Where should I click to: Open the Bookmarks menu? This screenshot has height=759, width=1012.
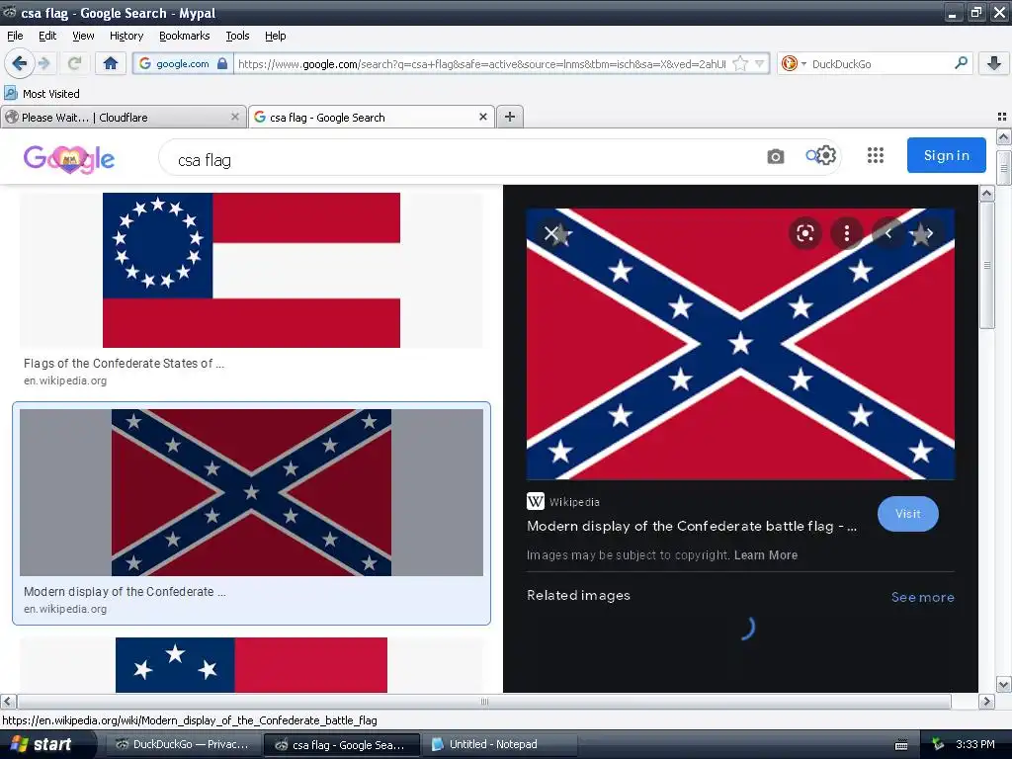pos(185,36)
